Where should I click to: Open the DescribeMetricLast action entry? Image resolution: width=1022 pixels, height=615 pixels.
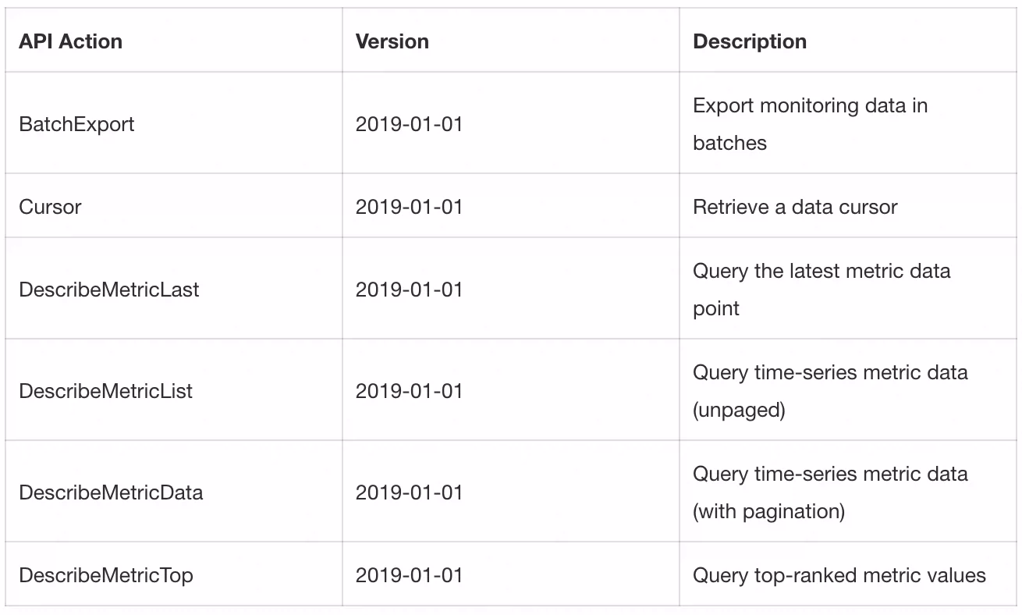point(109,290)
